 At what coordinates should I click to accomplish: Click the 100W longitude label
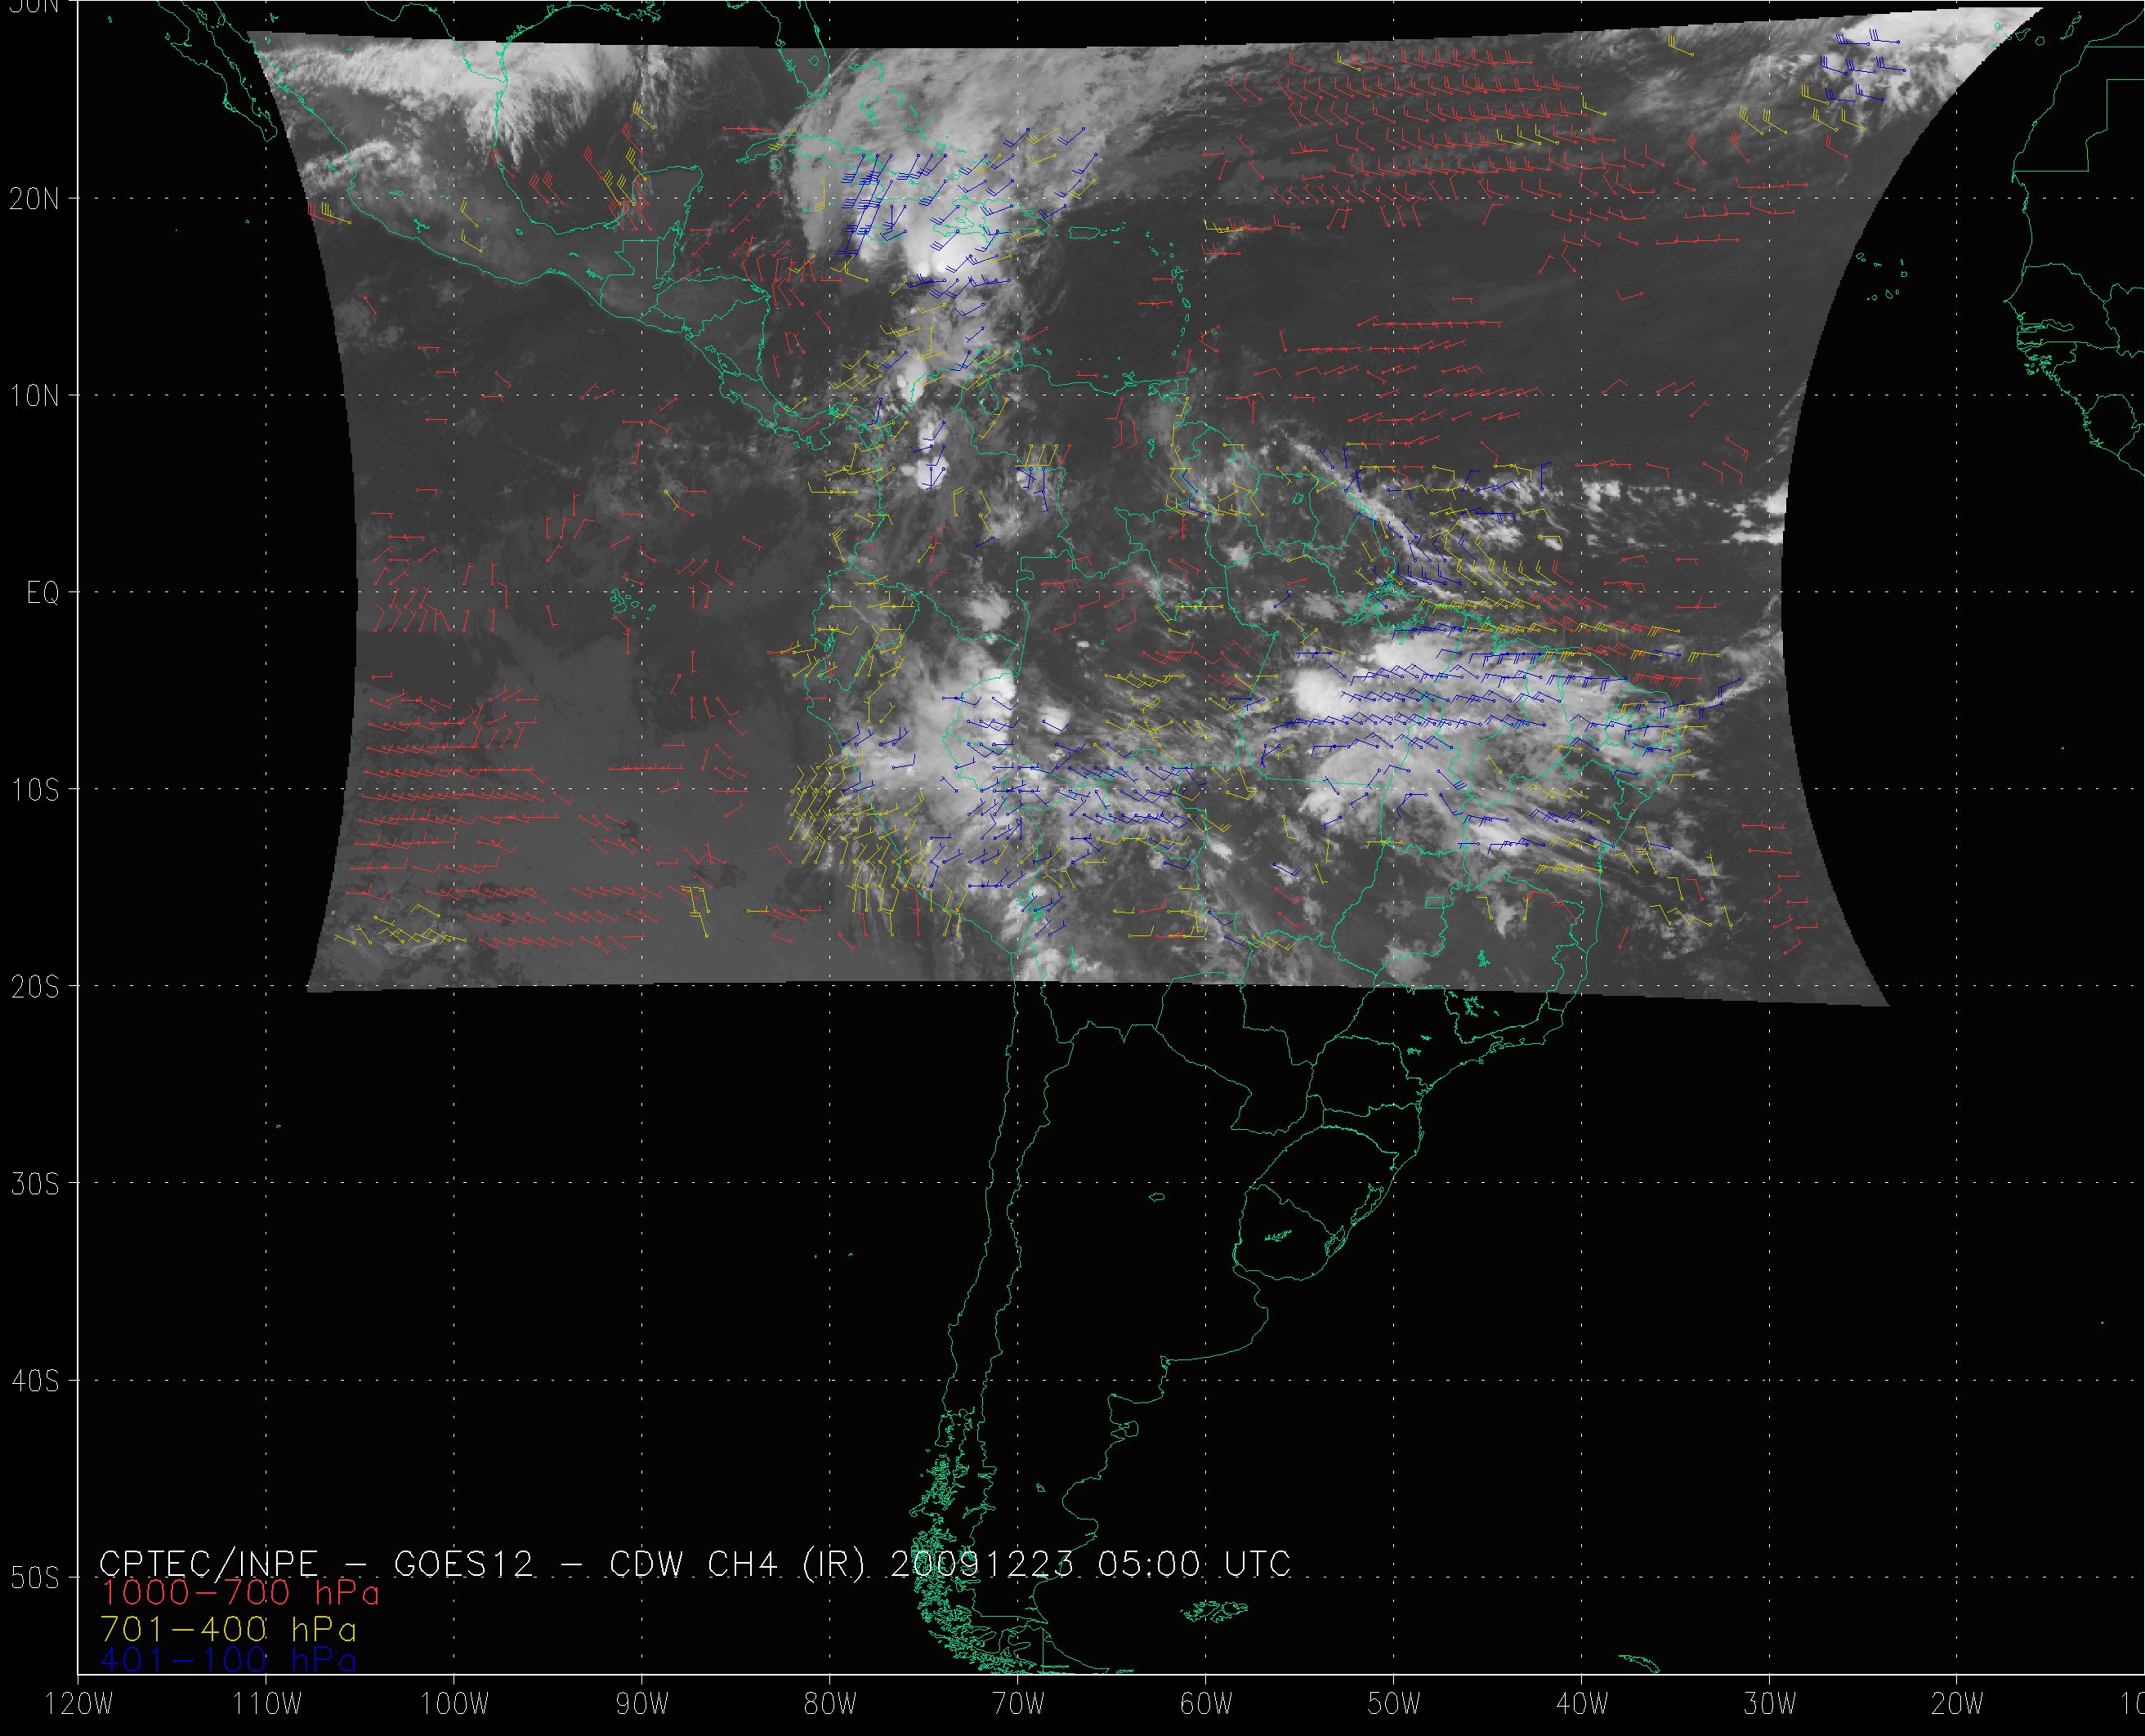click(x=454, y=1704)
